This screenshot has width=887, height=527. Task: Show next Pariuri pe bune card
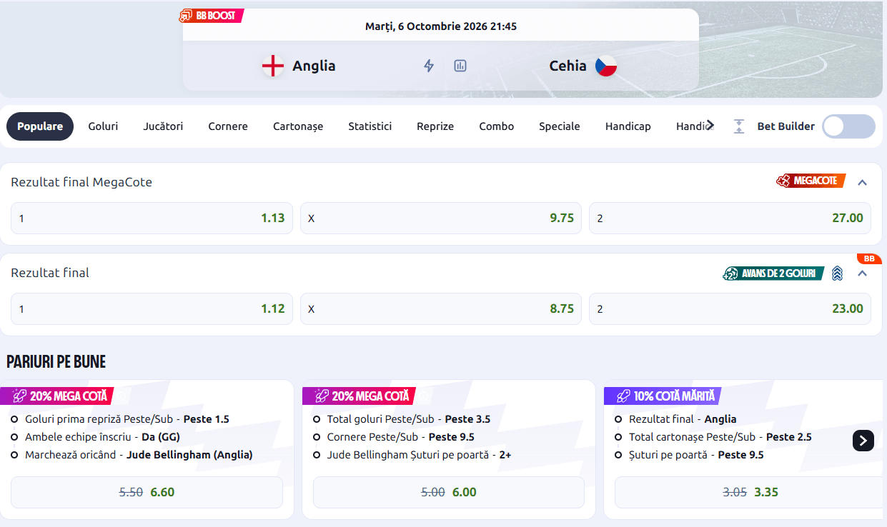point(863,440)
